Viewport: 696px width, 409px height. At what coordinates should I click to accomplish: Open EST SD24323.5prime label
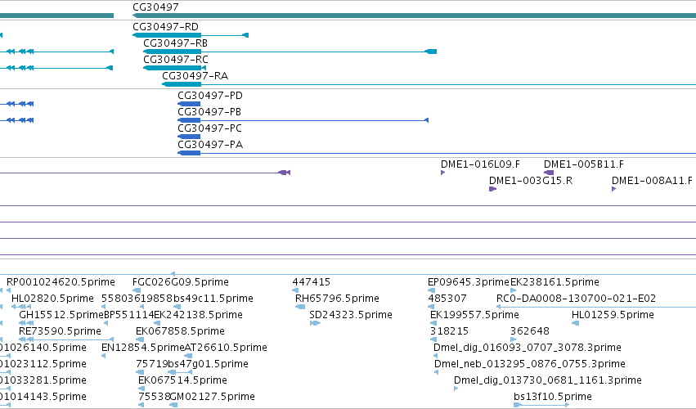[351, 315]
